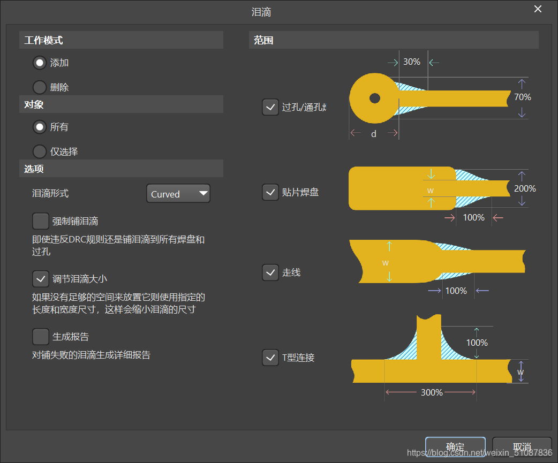Click the 30% value above the via diagram
The height and width of the screenshot is (463, 558).
coord(412,62)
